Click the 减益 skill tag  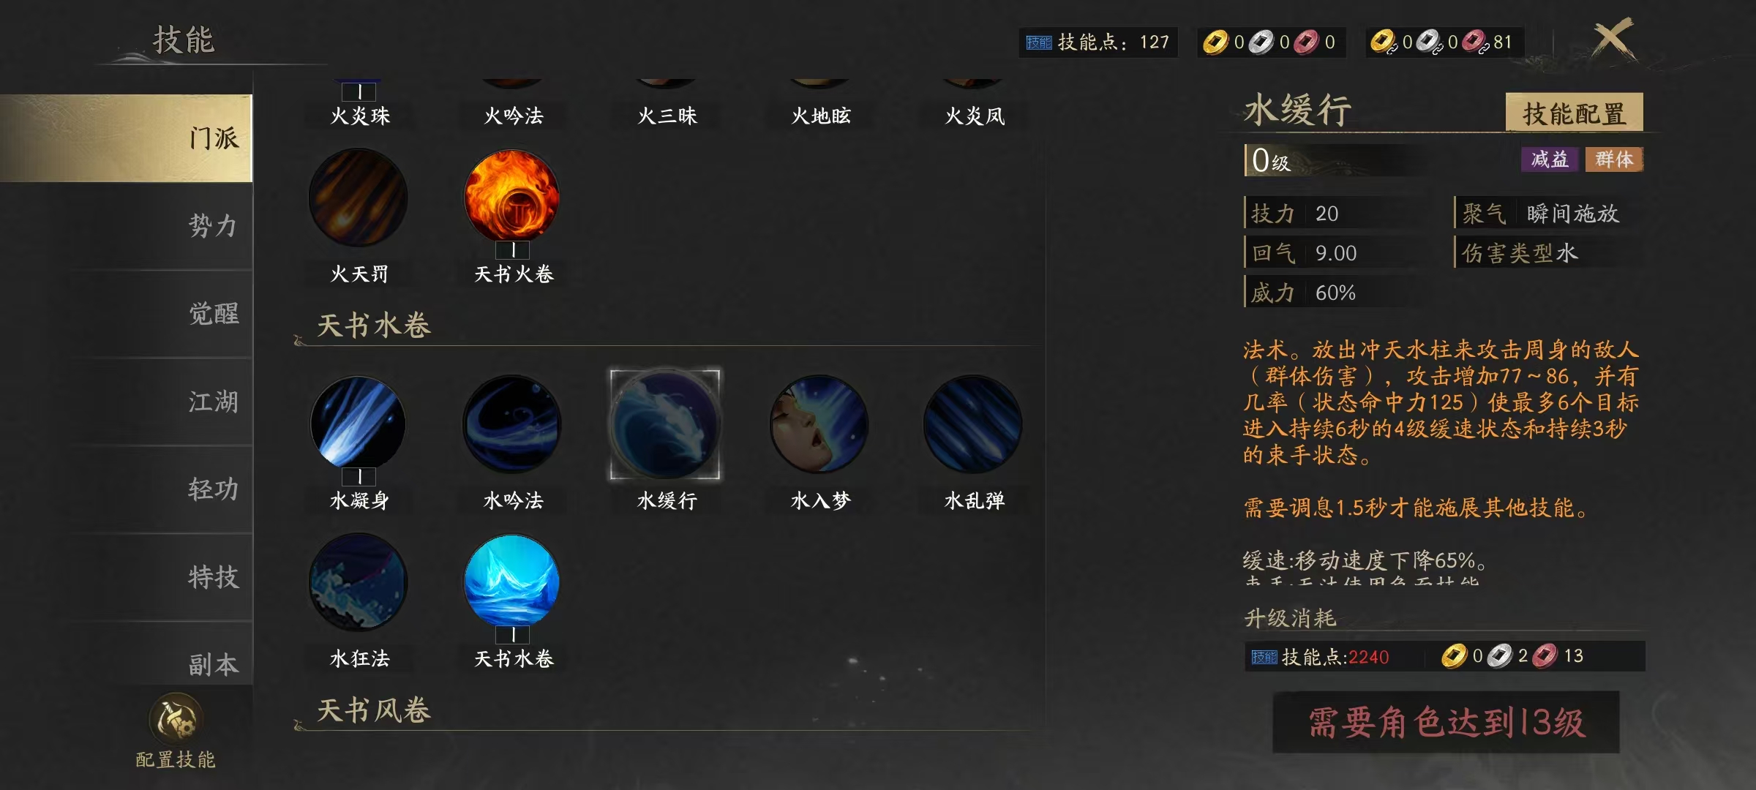1550,159
